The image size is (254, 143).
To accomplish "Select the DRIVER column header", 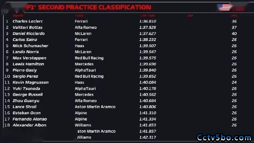I will [x=18, y=16].
